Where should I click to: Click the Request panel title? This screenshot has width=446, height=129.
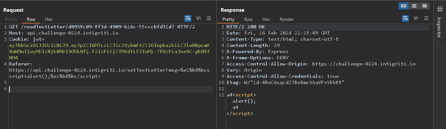click(13, 10)
